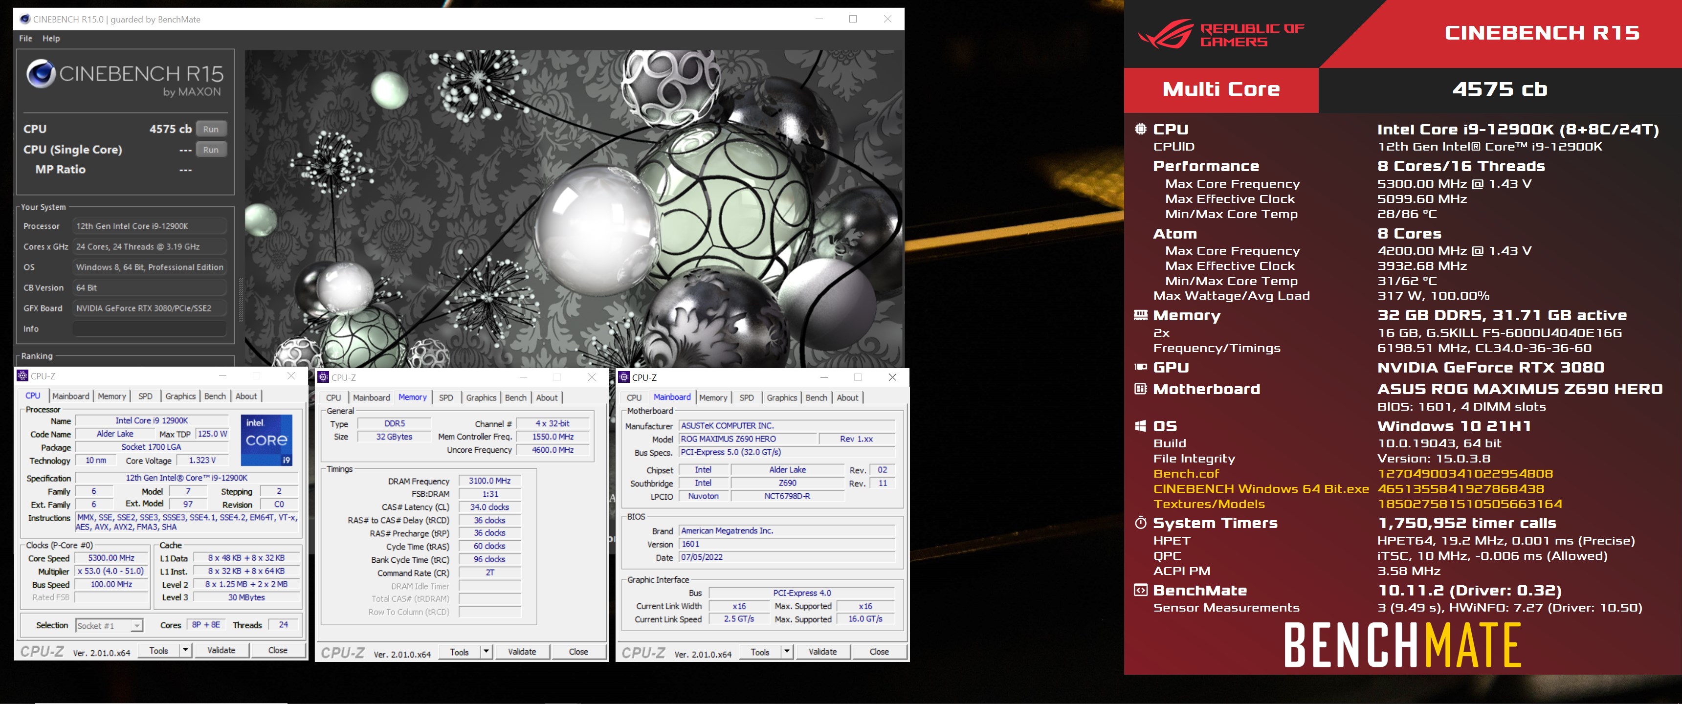Click the left CPU-Z window title icon
Image resolution: width=1682 pixels, height=704 pixels.
[x=23, y=375]
